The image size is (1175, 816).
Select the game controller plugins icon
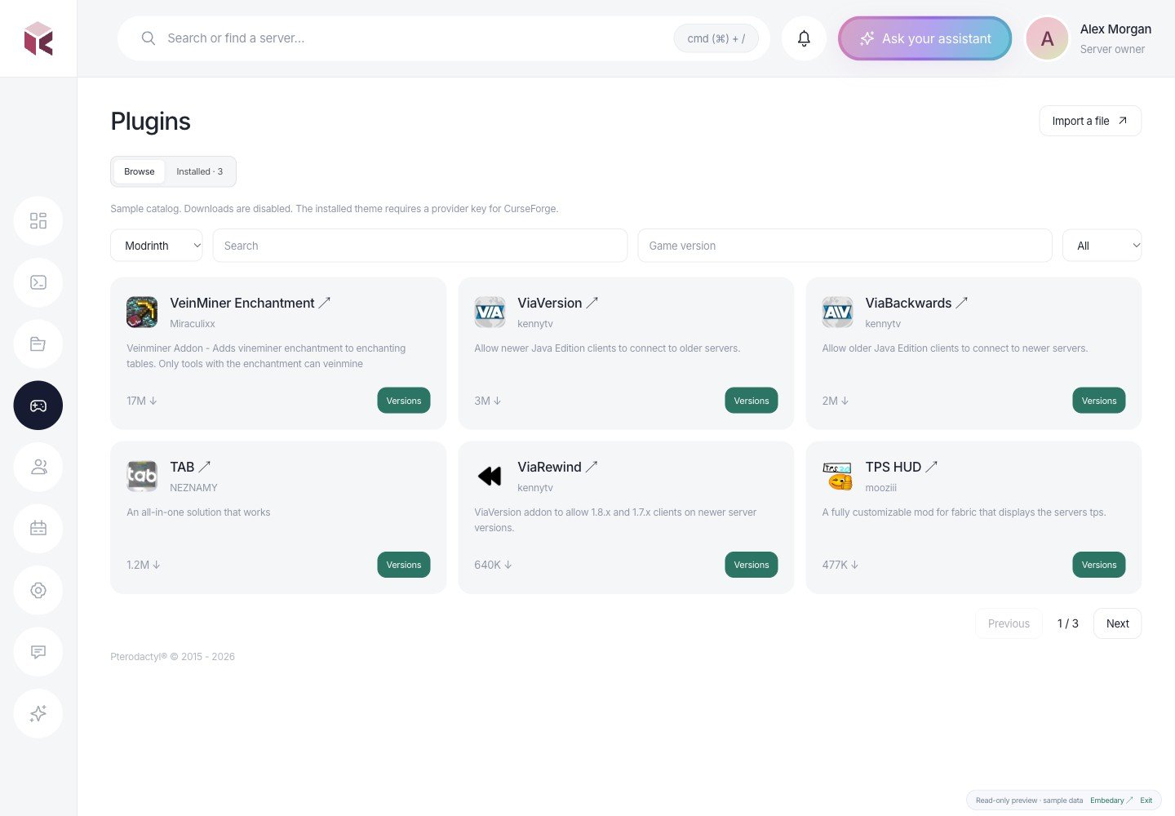tap(38, 406)
